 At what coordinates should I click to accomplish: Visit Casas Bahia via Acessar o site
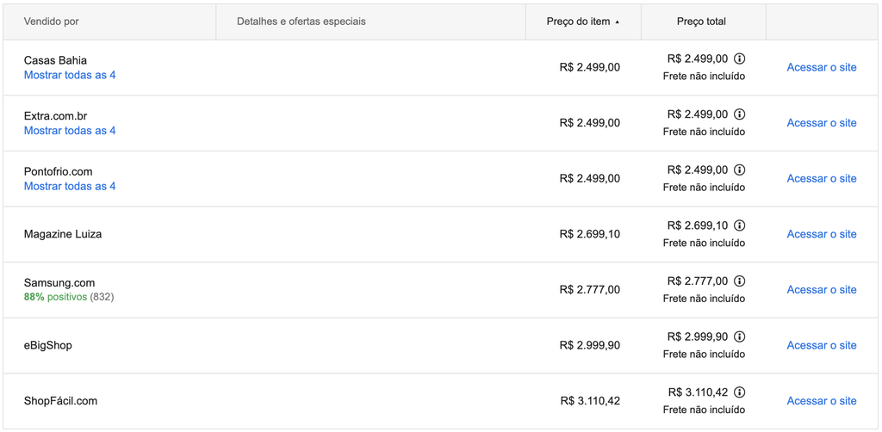821,67
